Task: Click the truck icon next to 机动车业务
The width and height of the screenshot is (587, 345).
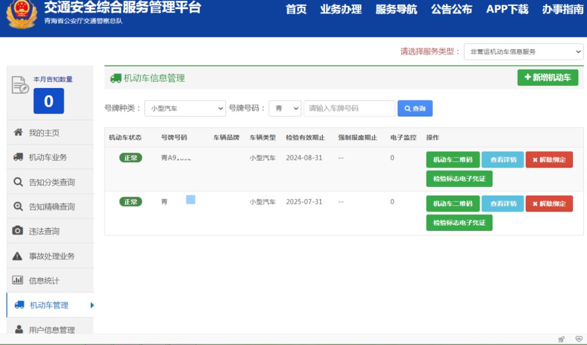Action: [18, 157]
